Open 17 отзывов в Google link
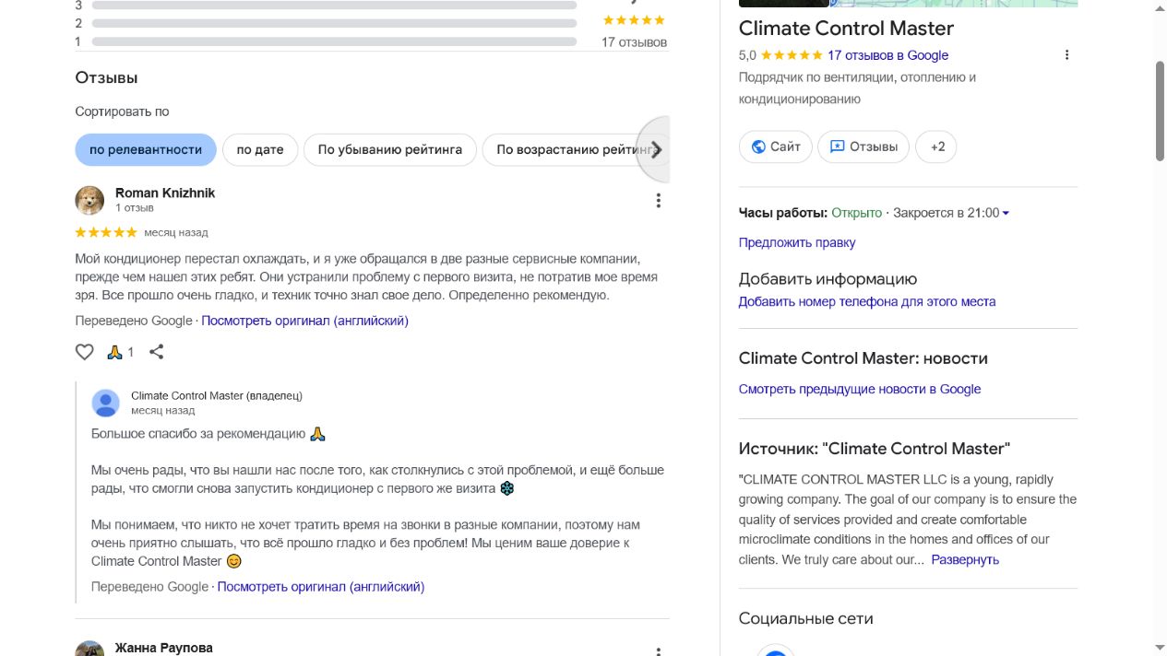 [887, 55]
